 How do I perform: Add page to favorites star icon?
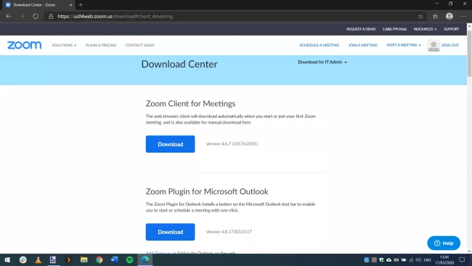click(x=420, y=16)
